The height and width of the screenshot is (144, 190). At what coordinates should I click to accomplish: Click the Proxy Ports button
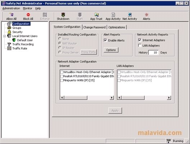(89, 52)
